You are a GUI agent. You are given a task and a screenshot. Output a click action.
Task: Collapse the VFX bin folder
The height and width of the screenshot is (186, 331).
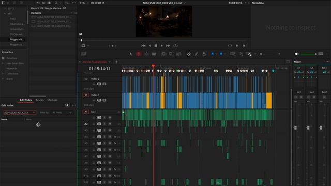click(x=5, y=13)
